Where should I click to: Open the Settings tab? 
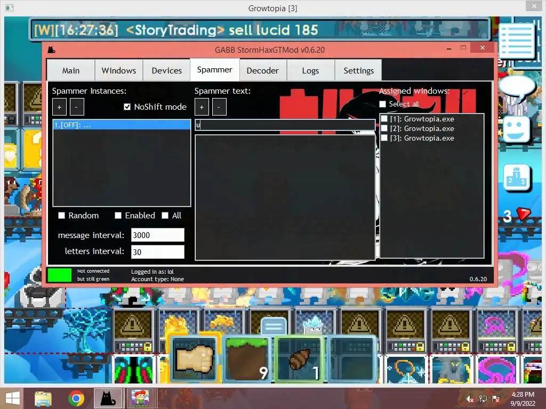358,71
